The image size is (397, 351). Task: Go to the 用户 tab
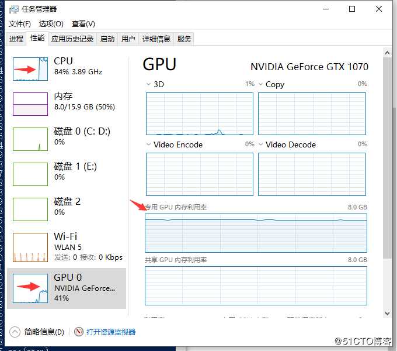pos(128,39)
